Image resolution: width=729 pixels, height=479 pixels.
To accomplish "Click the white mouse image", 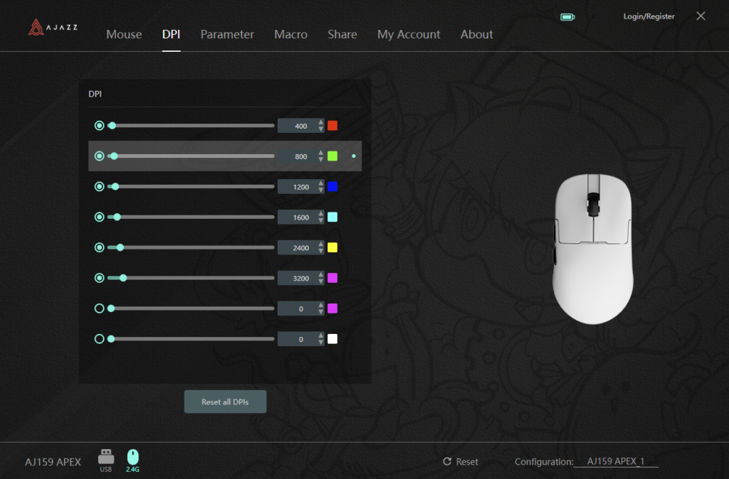I will (592, 249).
